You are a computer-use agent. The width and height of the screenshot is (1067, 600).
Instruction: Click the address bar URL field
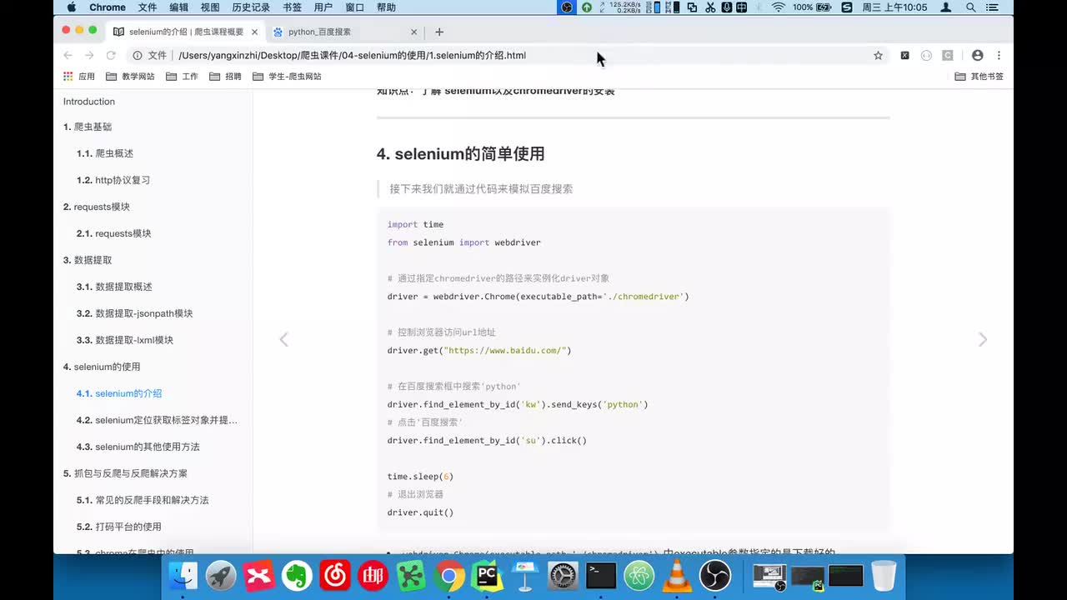[508, 55]
